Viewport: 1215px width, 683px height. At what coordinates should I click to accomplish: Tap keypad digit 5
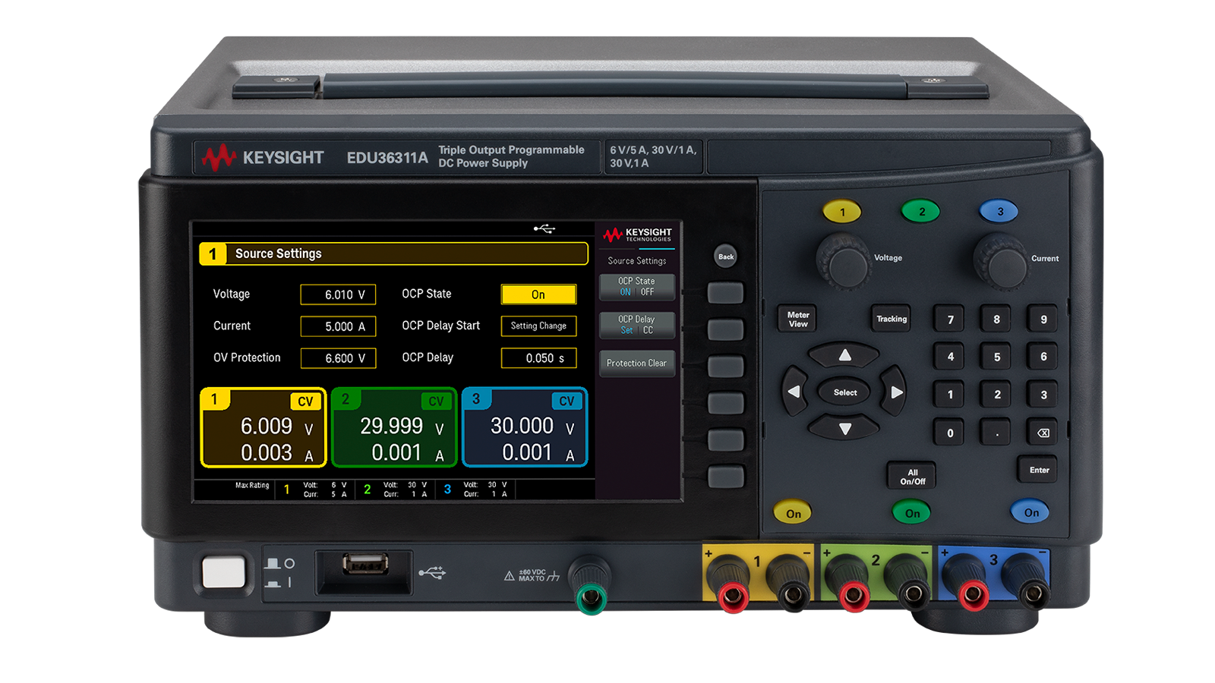(996, 357)
